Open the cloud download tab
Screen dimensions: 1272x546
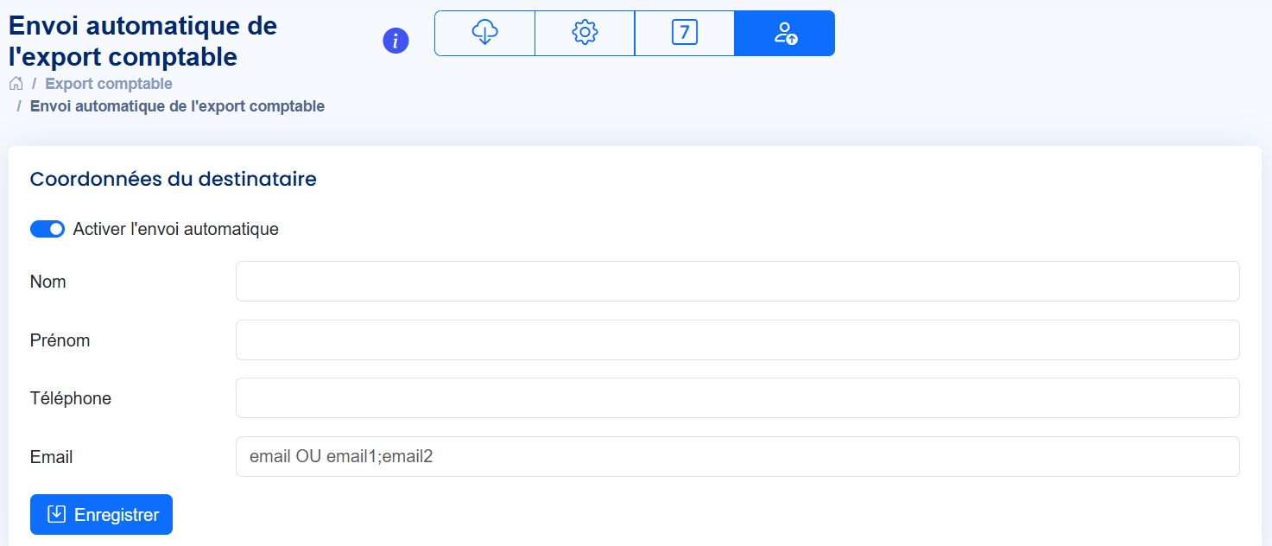tap(484, 34)
